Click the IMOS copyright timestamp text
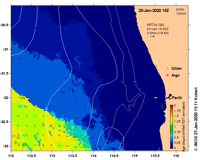200x160 pixels. (x=196, y=119)
